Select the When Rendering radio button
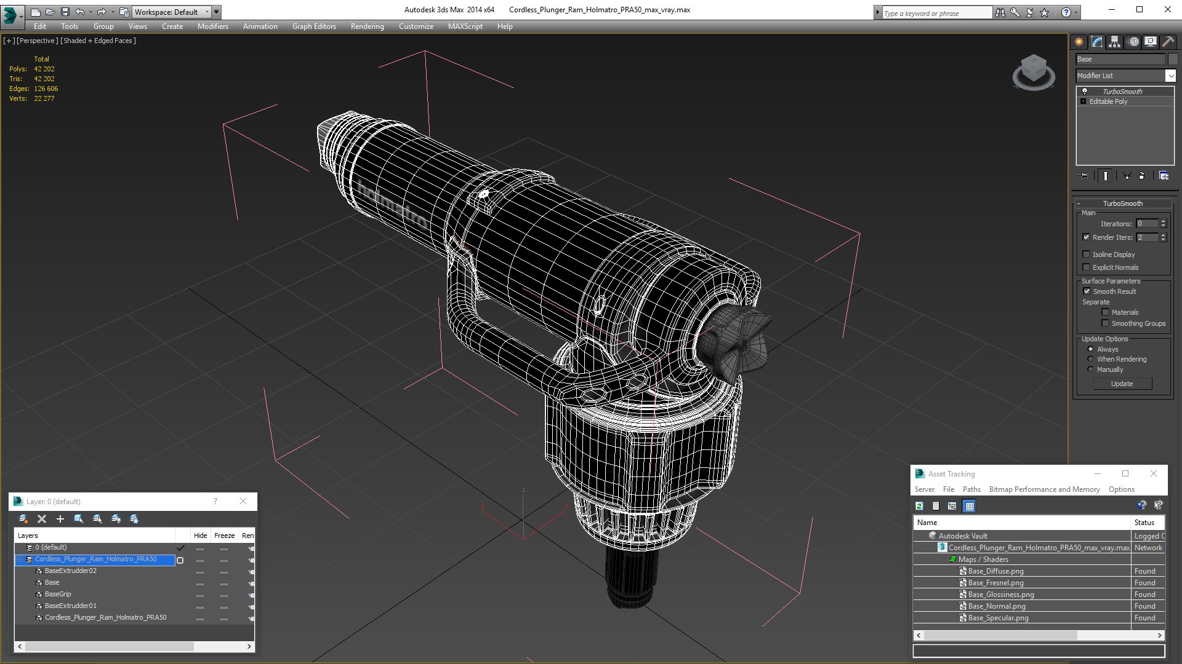 (1090, 359)
